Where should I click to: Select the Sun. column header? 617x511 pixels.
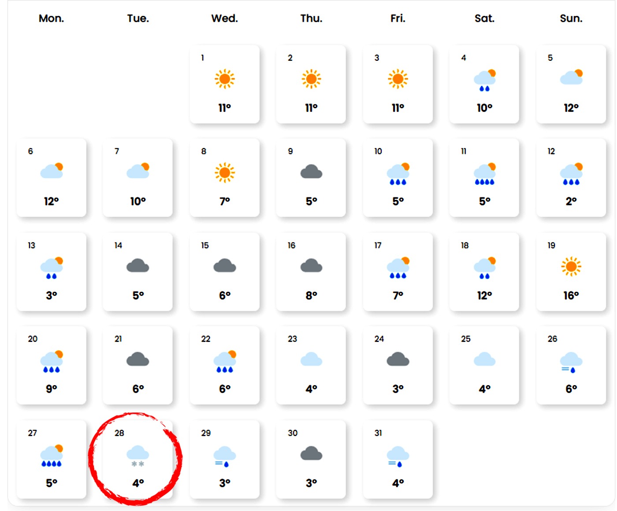coord(571,18)
